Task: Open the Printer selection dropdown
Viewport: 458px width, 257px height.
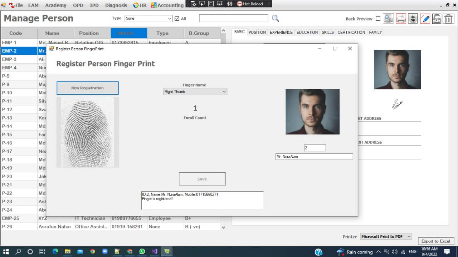Action: coord(386,237)
